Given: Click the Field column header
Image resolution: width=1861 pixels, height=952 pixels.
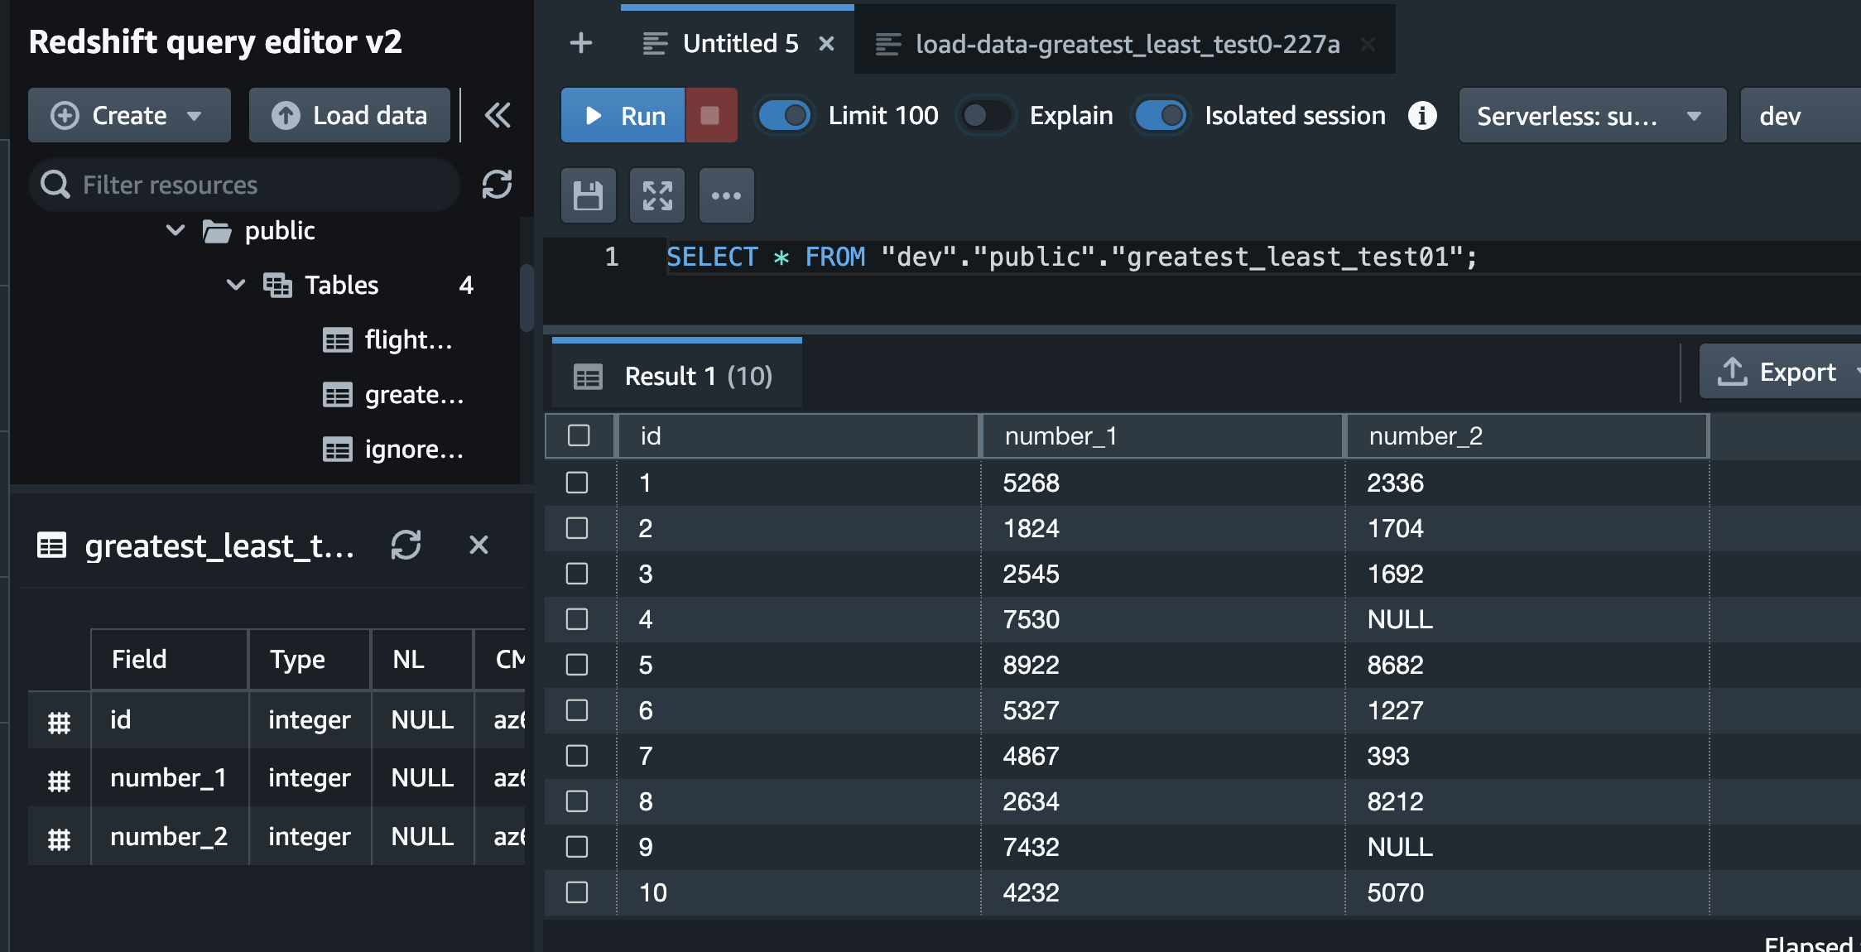Looking at the screenshot, I should pyautogui.click(x=169, y=659).
